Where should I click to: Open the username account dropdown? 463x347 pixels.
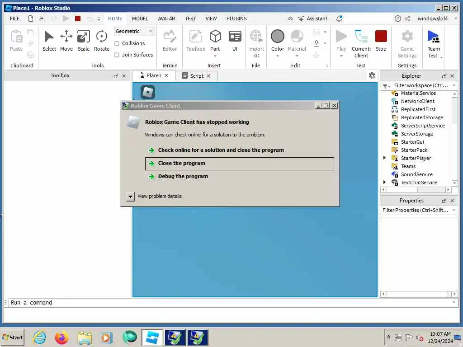pyautogui.click(x=455, y=19)
